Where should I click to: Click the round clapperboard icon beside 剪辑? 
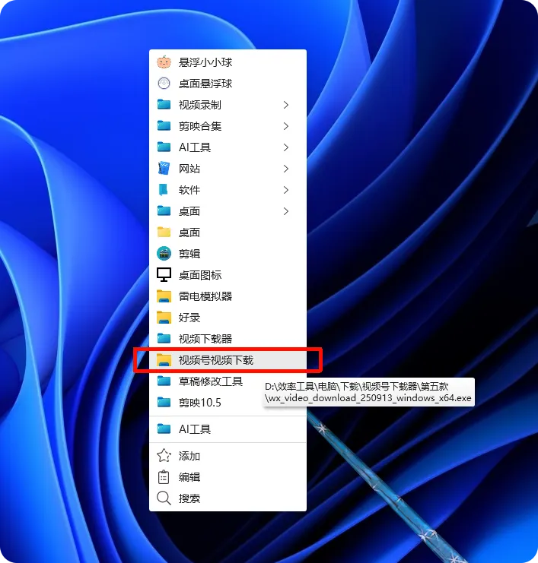(x=164, y=254)
